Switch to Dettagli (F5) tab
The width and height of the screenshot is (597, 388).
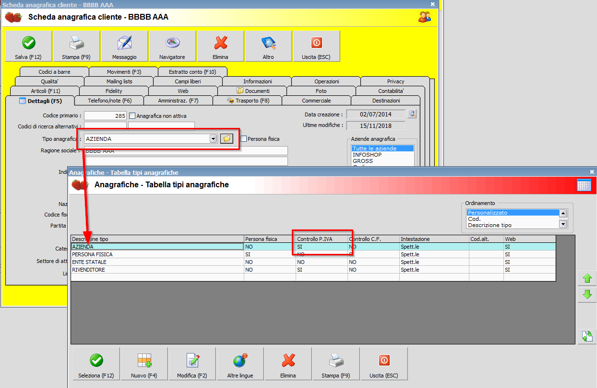click(40, 101)
